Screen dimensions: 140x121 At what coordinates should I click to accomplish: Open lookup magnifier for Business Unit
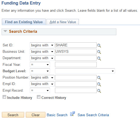(x=99, y=52)
